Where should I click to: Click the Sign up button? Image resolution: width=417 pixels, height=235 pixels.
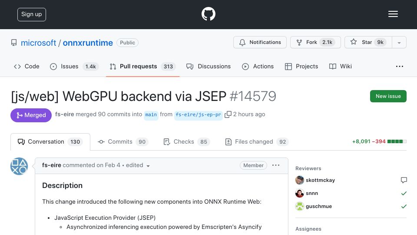pyautogui.click(x=32, y=14)
